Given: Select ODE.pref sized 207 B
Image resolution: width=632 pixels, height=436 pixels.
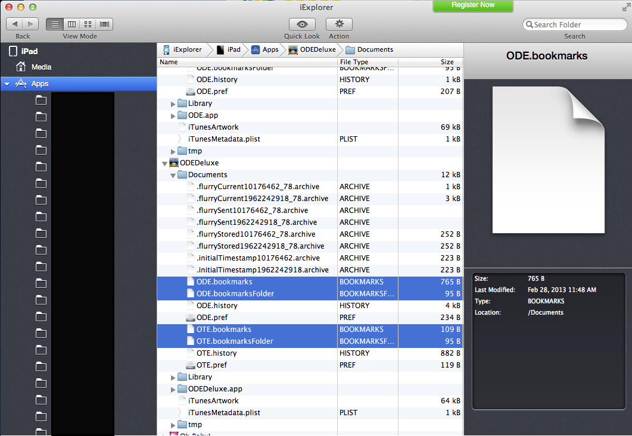Looking at the screenshot, I should click(310, 92).
